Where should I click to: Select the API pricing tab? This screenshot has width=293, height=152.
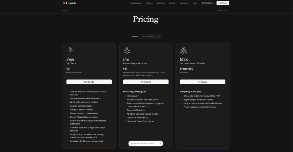click(x=159, y=37)
